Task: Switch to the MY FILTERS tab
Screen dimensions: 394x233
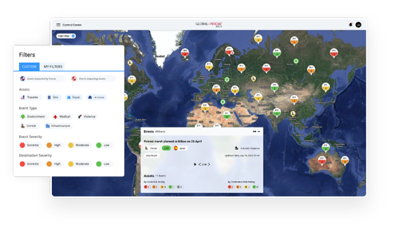Action: click(53, 66)
